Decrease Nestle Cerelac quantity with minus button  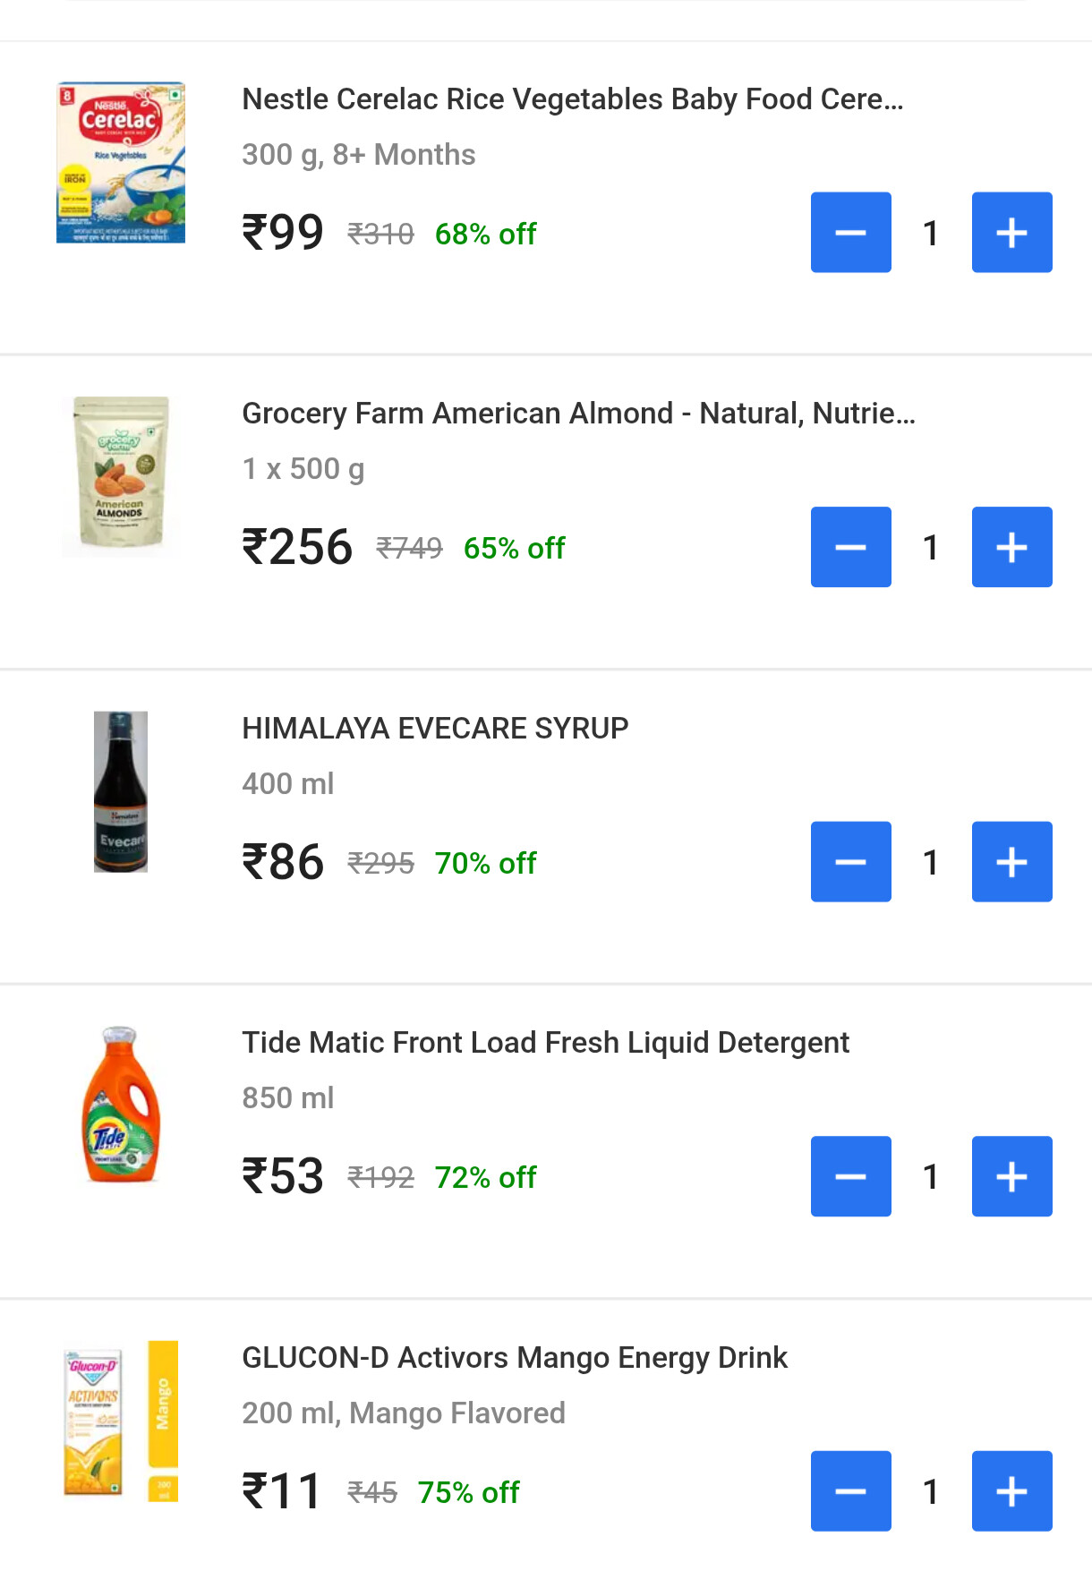pos(850,233)
